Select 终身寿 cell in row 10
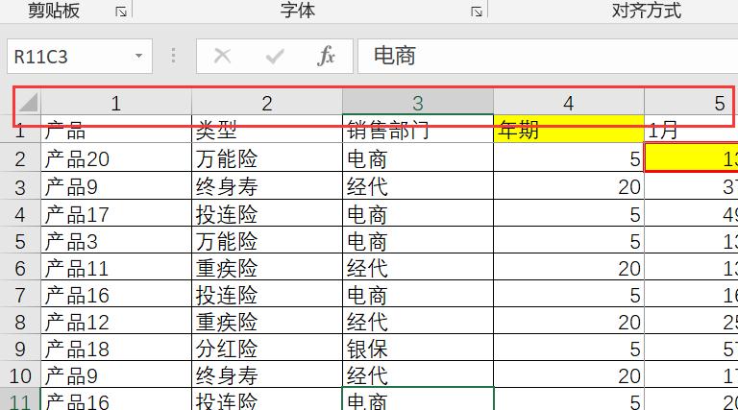738x410 pixels. [x=267, y=374]
